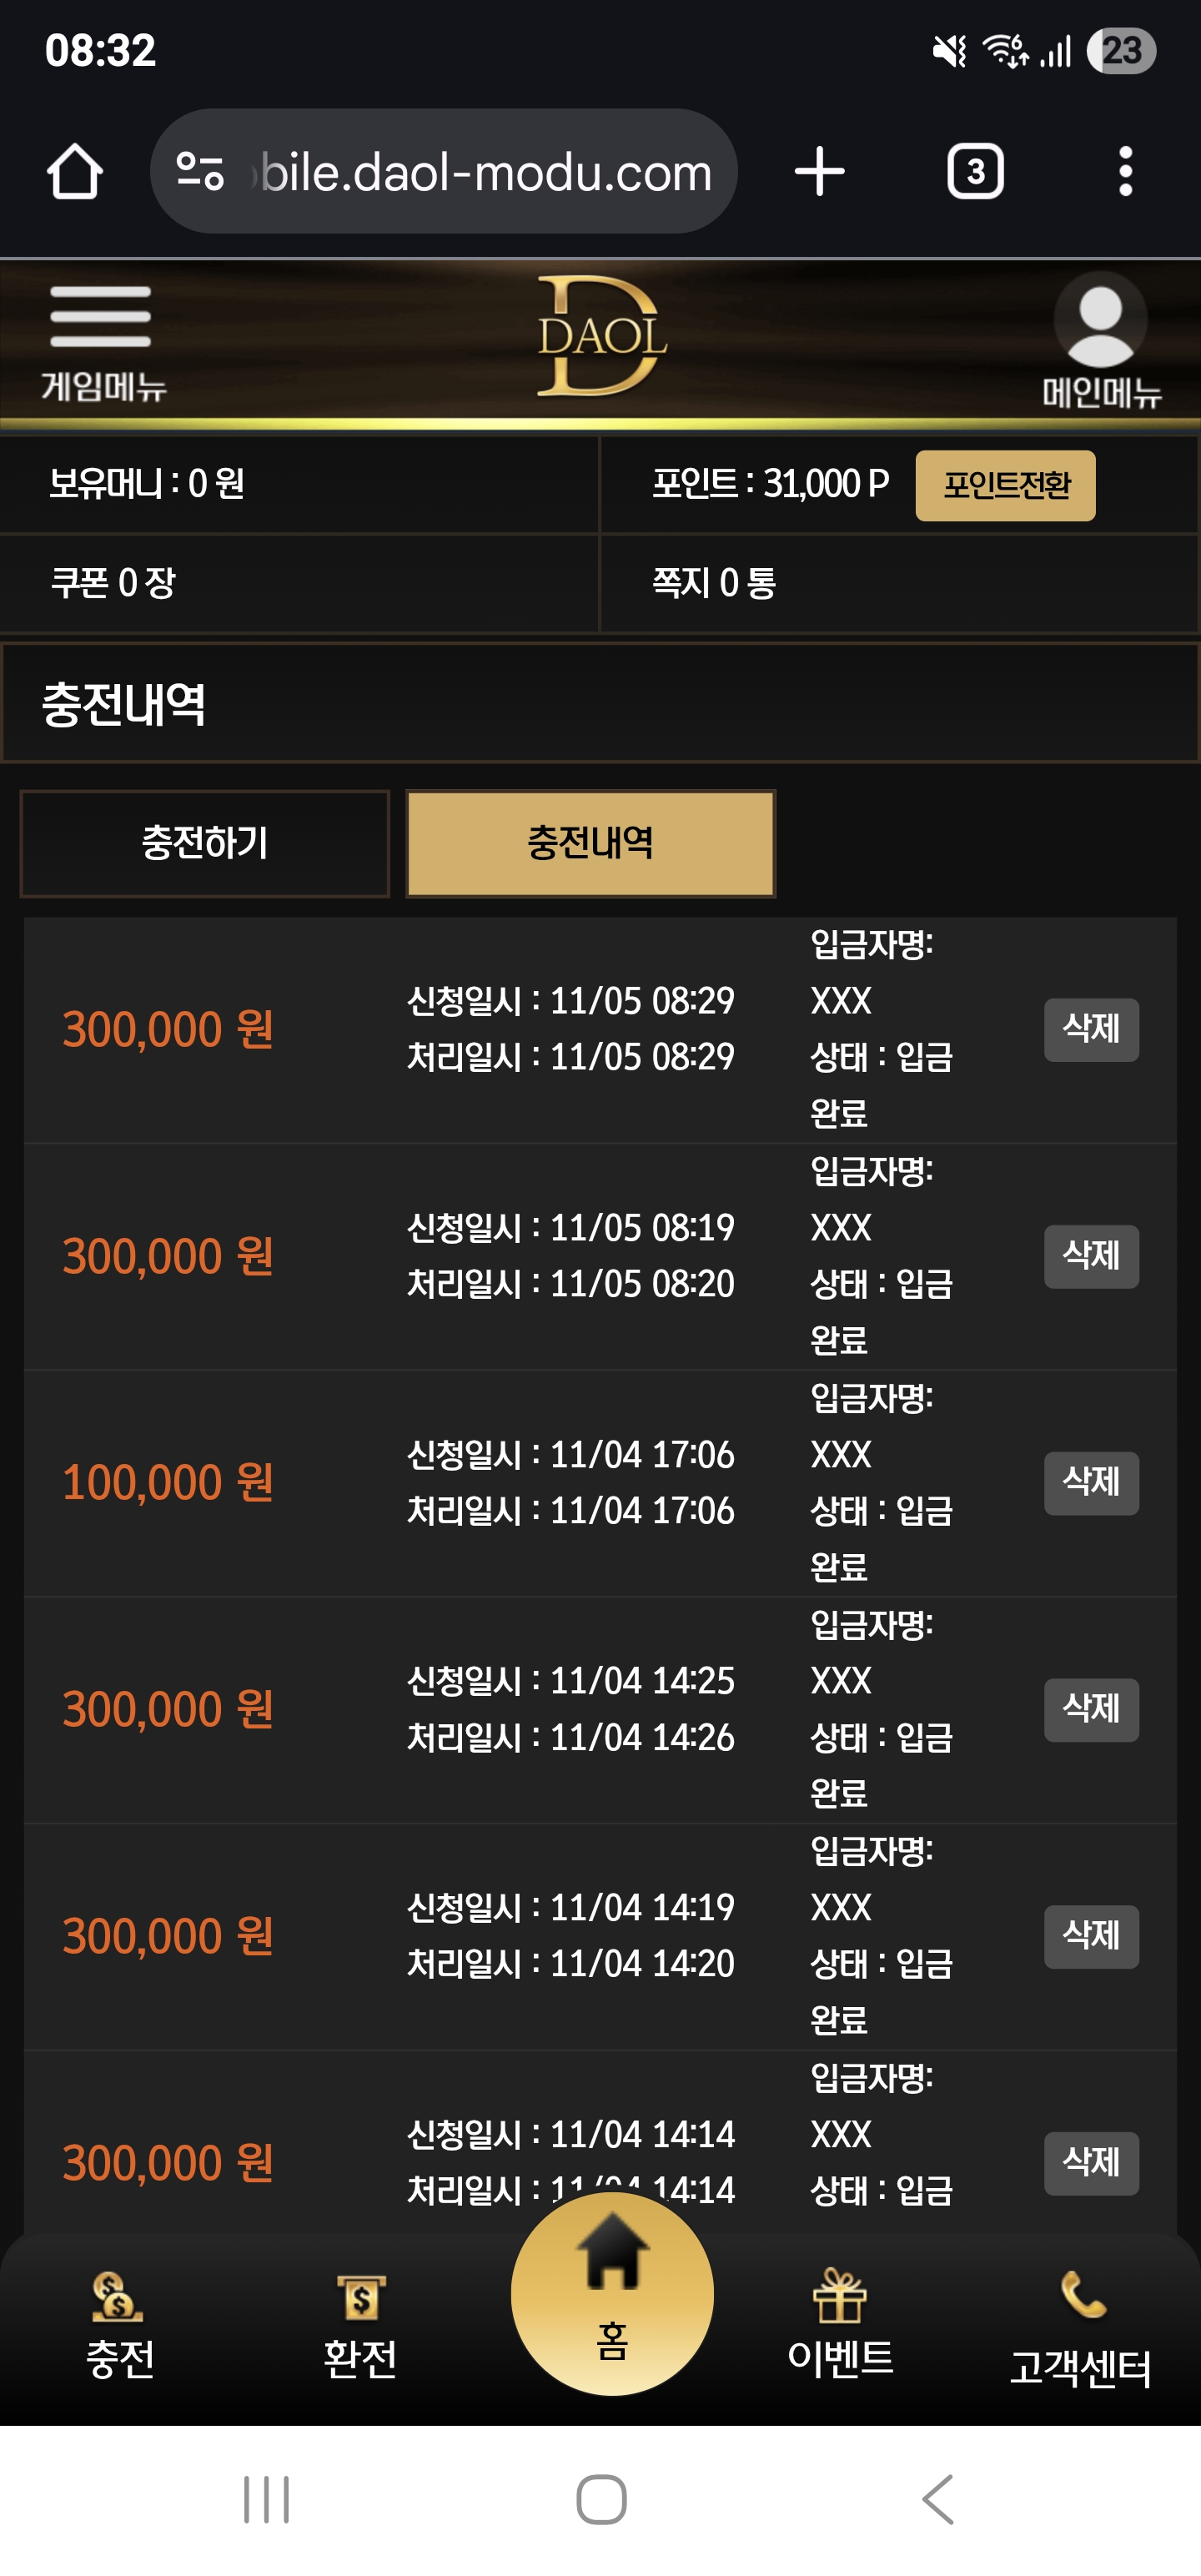
Task: Open a new browser tab
Action: (819, 172)
